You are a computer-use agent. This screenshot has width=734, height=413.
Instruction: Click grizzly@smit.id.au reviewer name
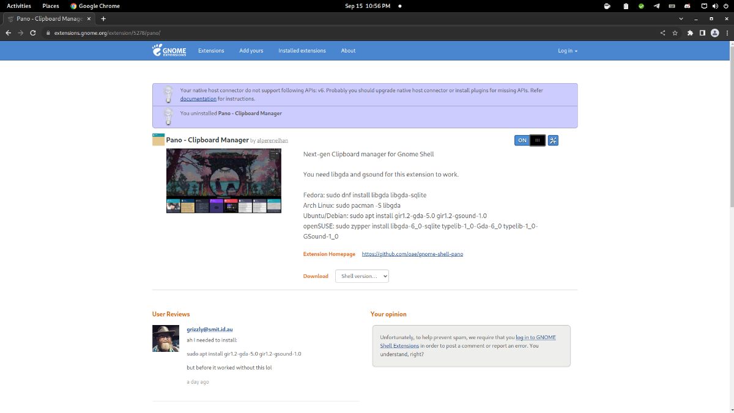point(209,329)
